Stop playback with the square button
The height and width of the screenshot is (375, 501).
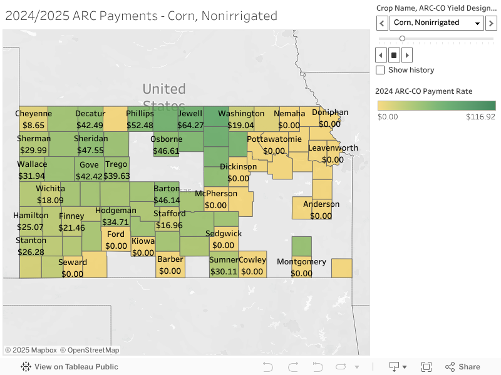pos(394,55)
